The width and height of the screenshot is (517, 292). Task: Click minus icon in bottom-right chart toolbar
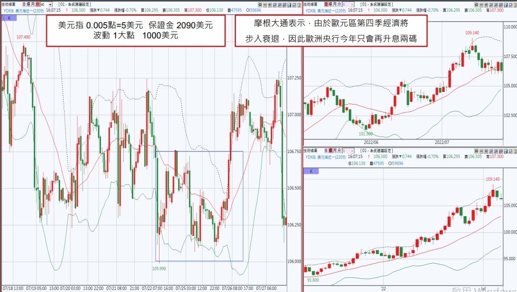click(481, 151)
